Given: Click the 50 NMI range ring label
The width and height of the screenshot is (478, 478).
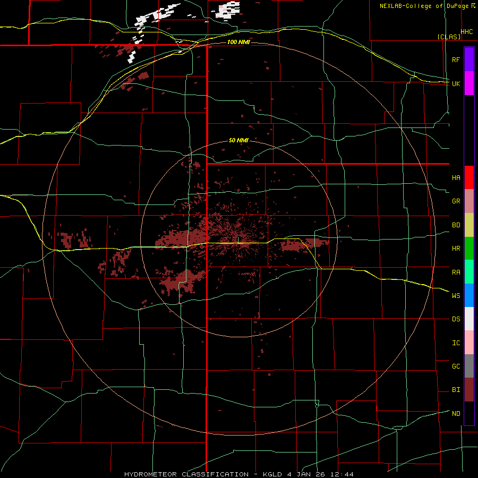Looking at the screenshot, I should tap(238, 140).
